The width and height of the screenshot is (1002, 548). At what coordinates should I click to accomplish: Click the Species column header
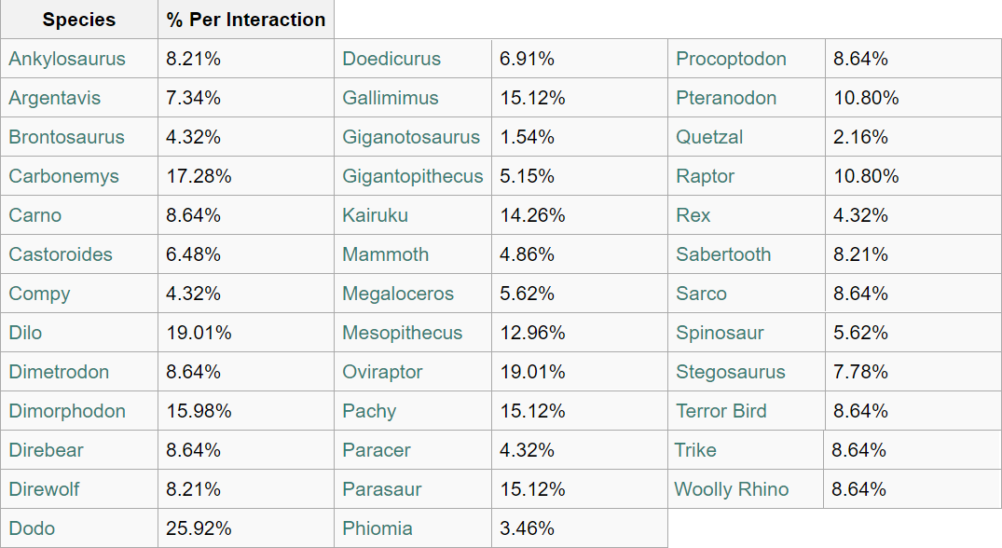(79, 20)
